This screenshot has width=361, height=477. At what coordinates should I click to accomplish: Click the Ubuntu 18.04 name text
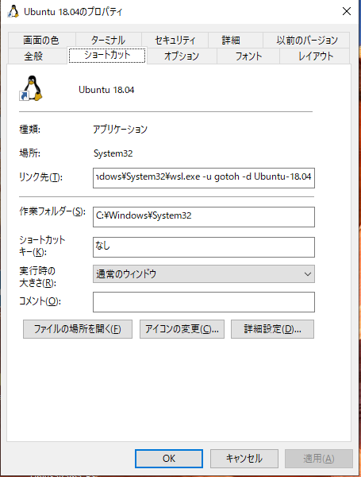[106, 90]
